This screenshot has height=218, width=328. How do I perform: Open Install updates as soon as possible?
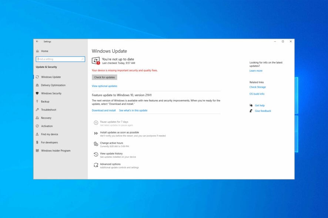[x=130, y=134]
